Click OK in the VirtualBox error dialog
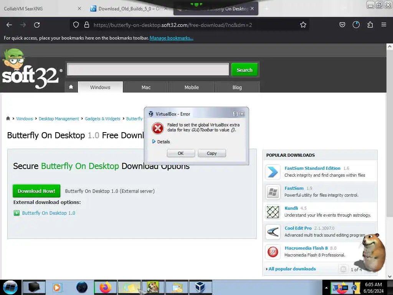This screenshot has height=295, width=393. (181, 153)
